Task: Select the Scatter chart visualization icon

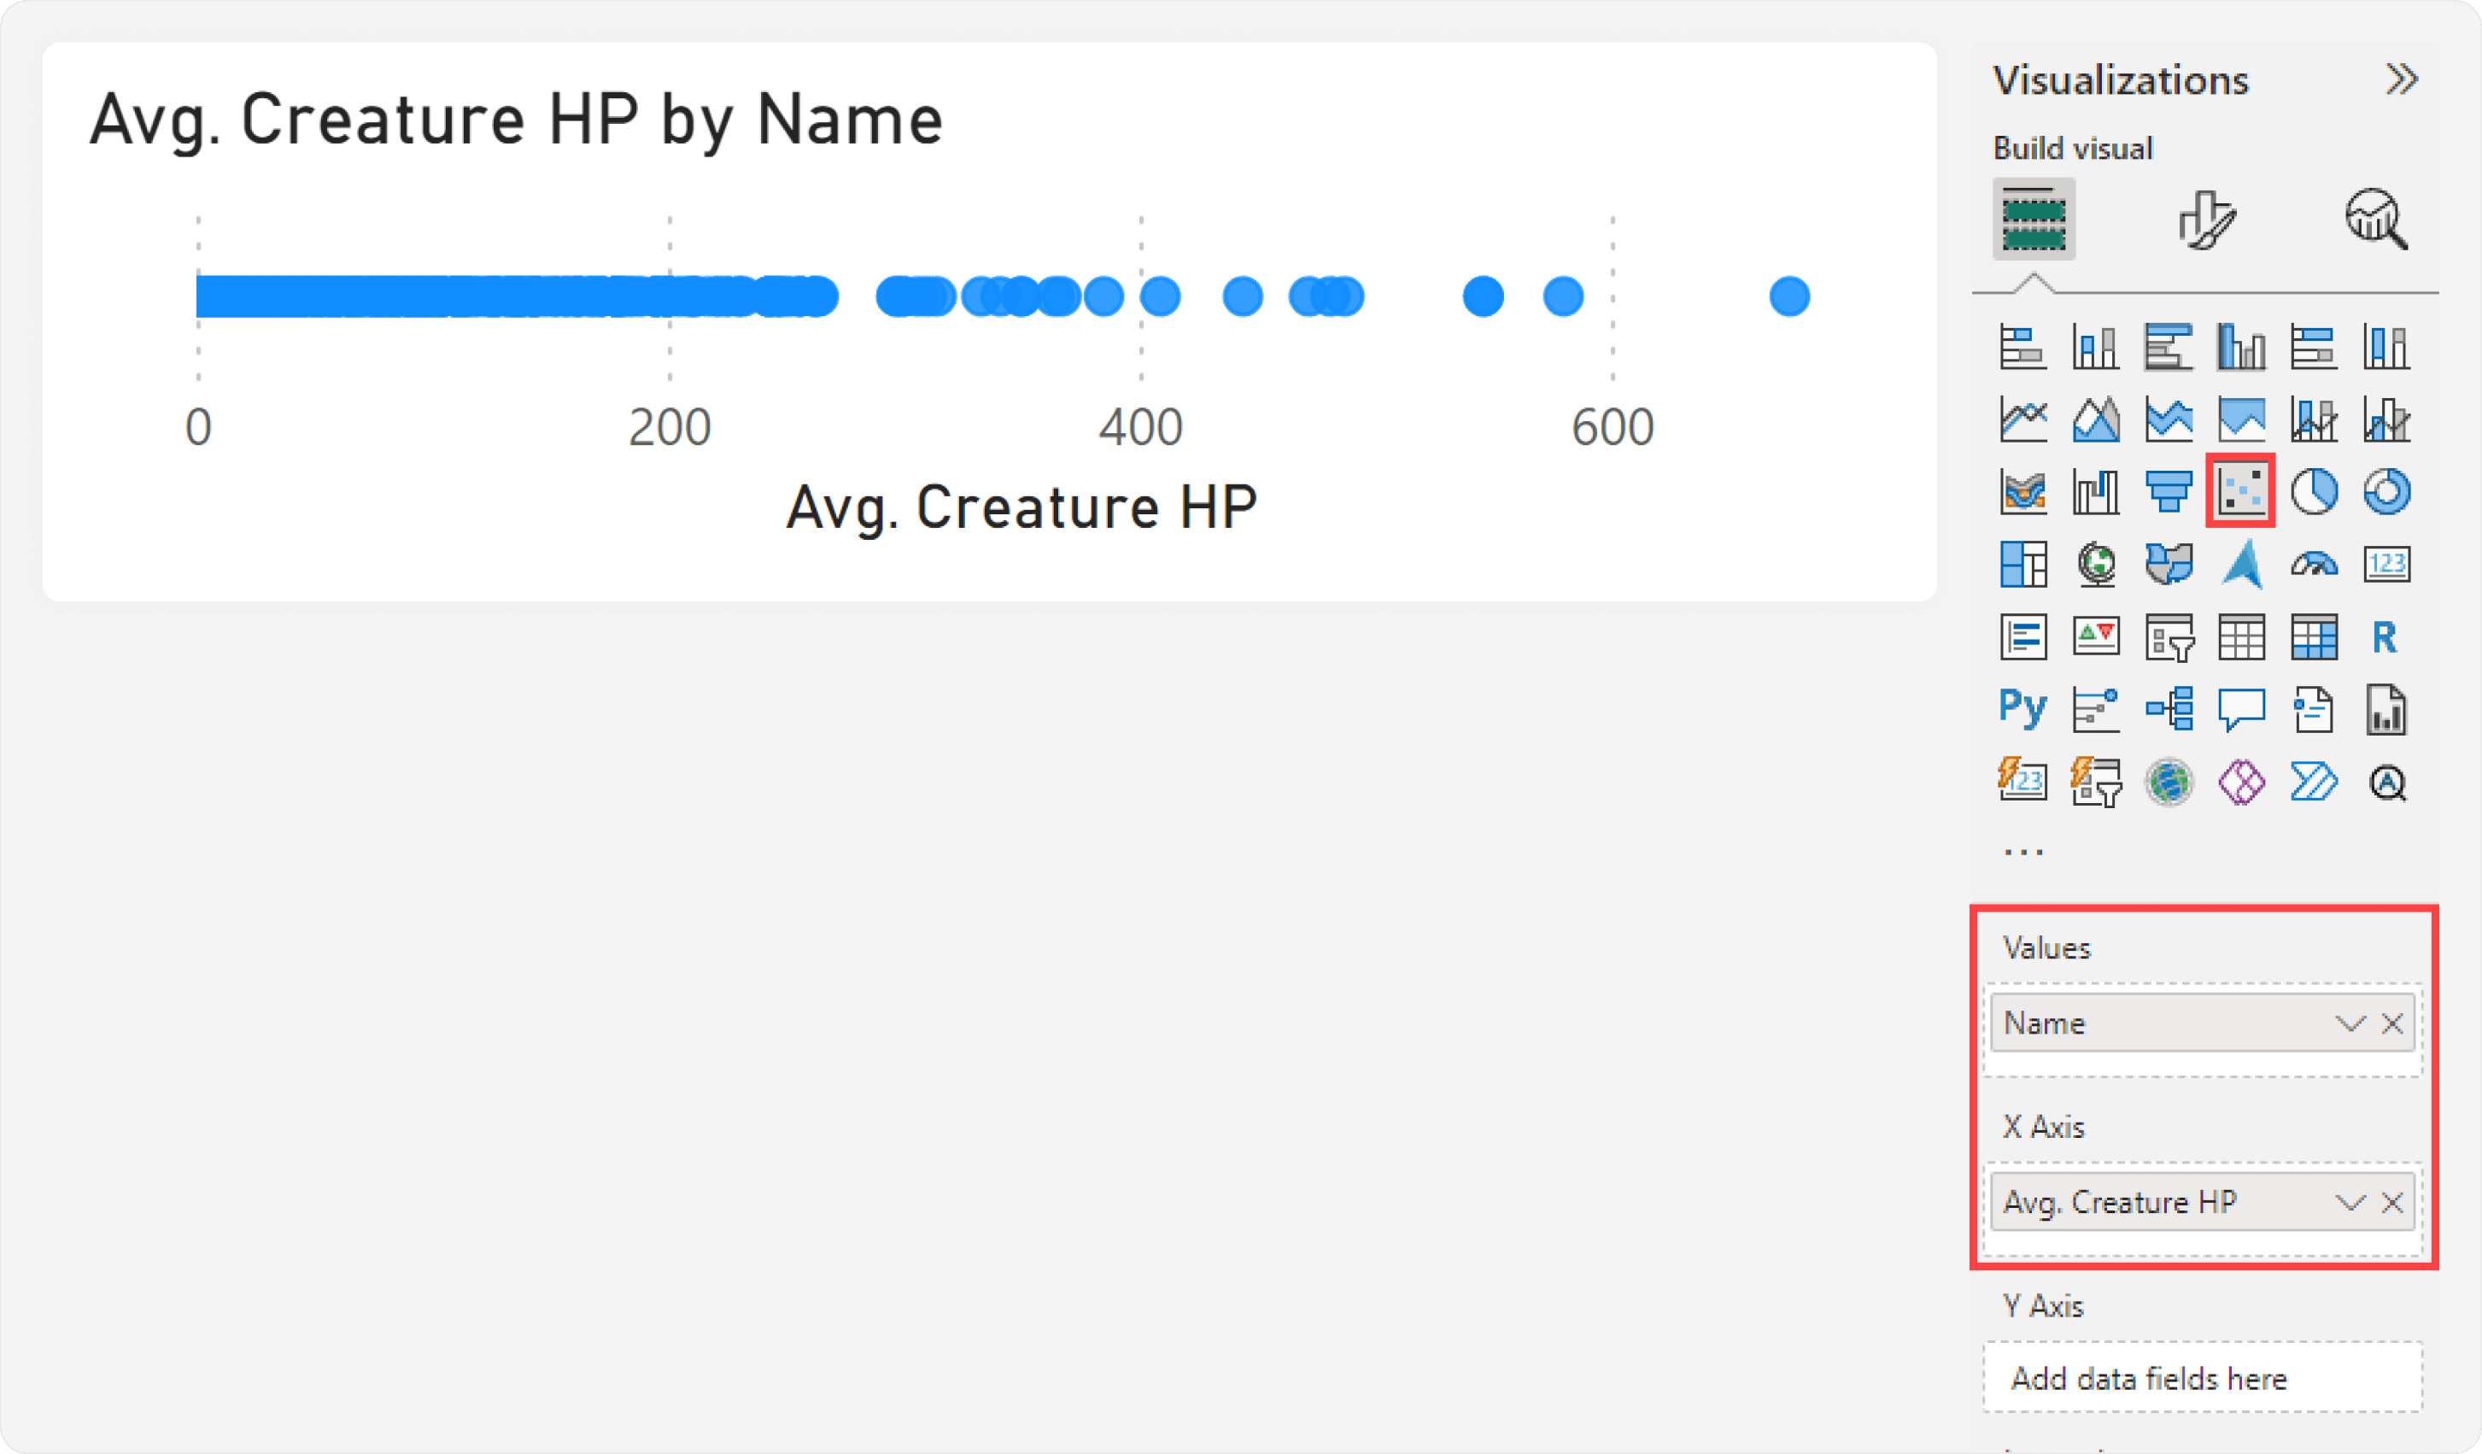Action: pyautogui.click(x=2240, y=490)
